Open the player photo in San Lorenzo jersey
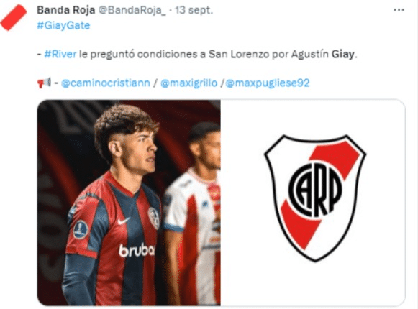The image size is (418, 309). click(x=129, y=203)
